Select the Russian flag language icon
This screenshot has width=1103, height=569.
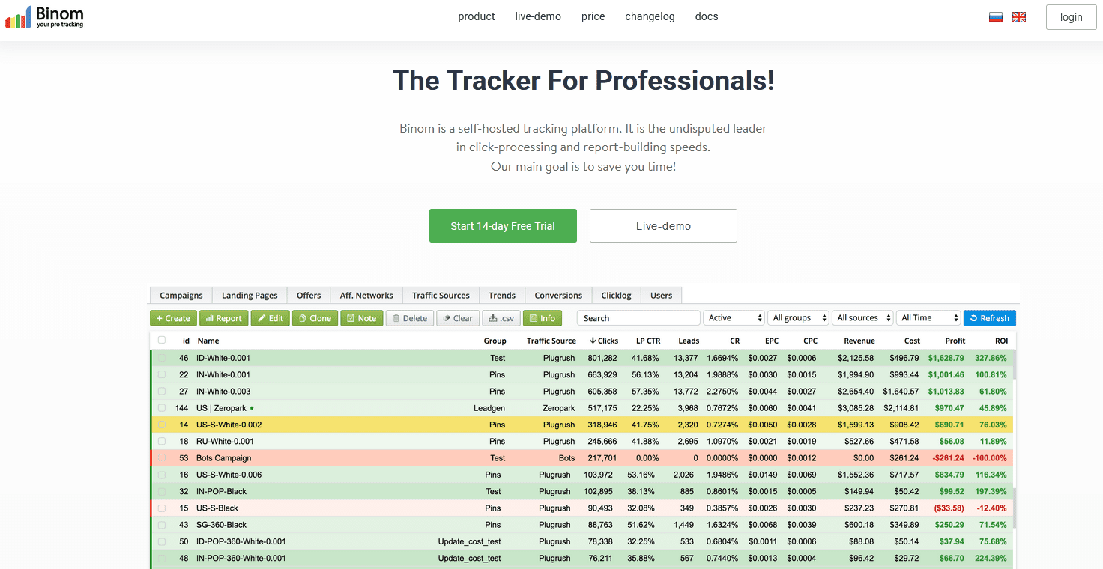(x=995, y=16)
